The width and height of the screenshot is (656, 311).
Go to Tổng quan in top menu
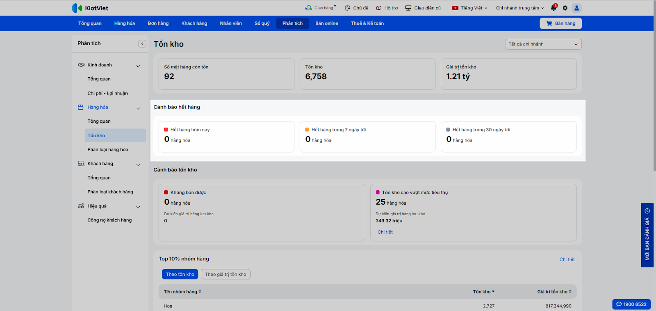coord(90,23)
